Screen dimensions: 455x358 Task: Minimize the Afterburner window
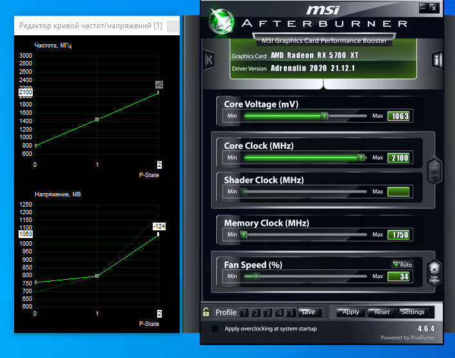pyautogui.click(x=423, y=8)
